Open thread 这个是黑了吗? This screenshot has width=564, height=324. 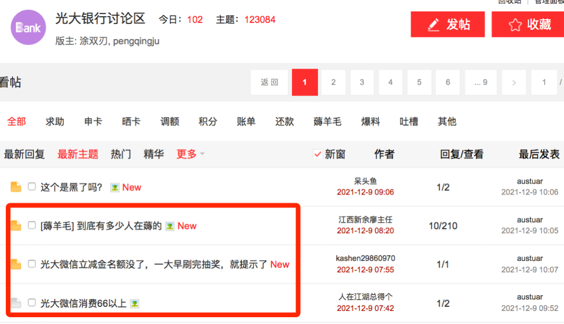coord(72,187)
